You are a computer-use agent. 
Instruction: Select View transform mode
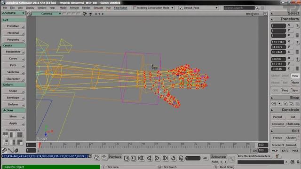(x=295, y=76)
